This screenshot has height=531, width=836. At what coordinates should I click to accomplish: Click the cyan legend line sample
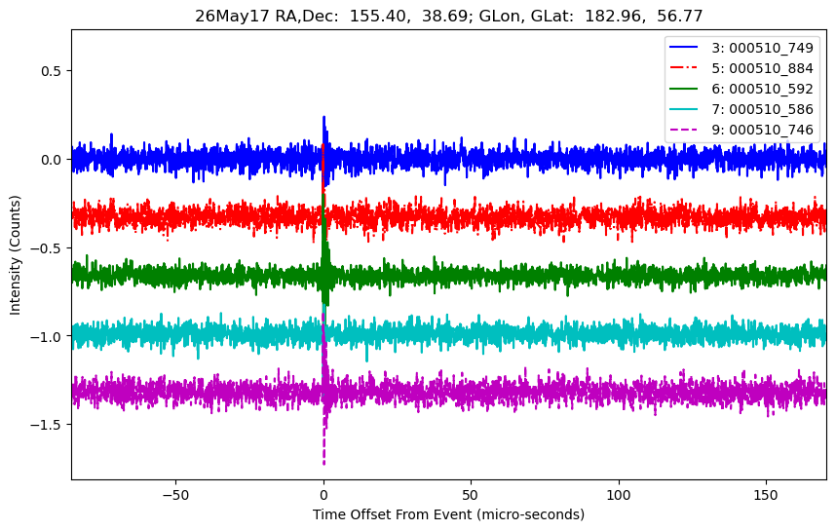tap(684, 109)
